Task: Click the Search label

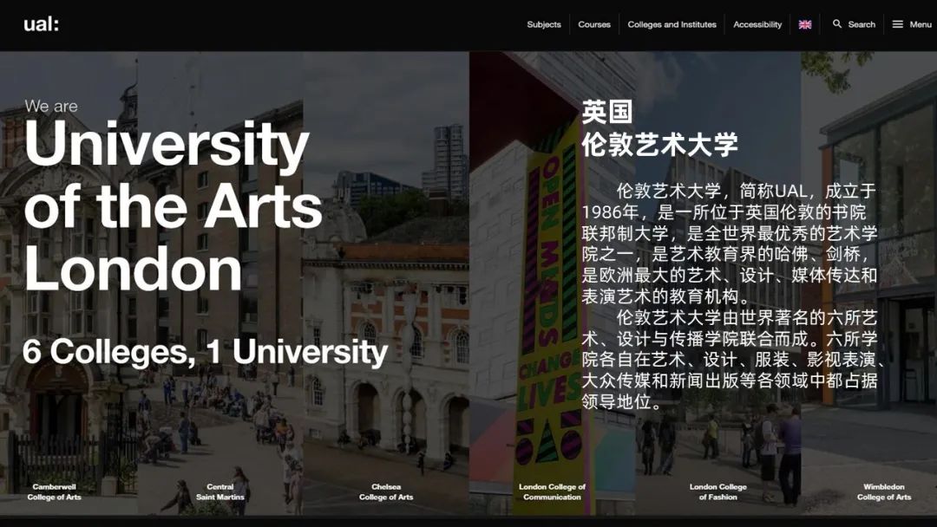Action: coord(862,24)
